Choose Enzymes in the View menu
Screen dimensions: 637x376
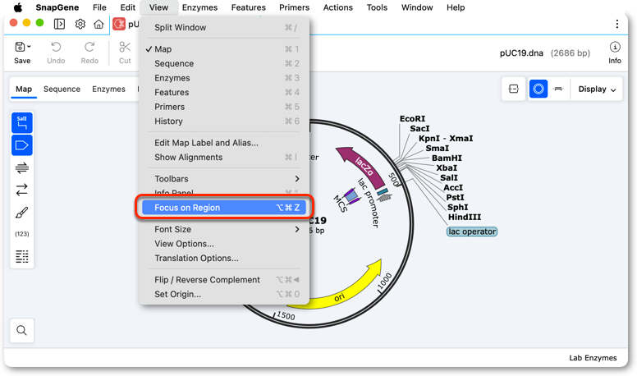[x=224, y=78]
